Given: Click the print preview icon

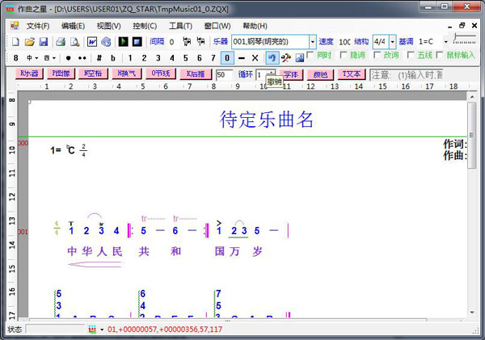Looking at the screenshot, I should coord(74,41).
